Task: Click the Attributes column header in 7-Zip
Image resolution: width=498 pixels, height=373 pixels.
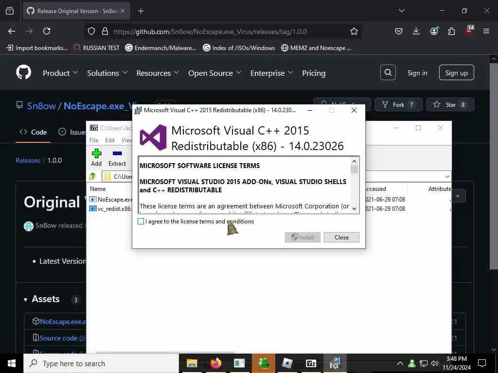Action: [440, 189]
